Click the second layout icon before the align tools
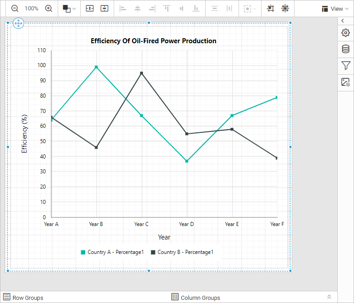 point(104,9)
